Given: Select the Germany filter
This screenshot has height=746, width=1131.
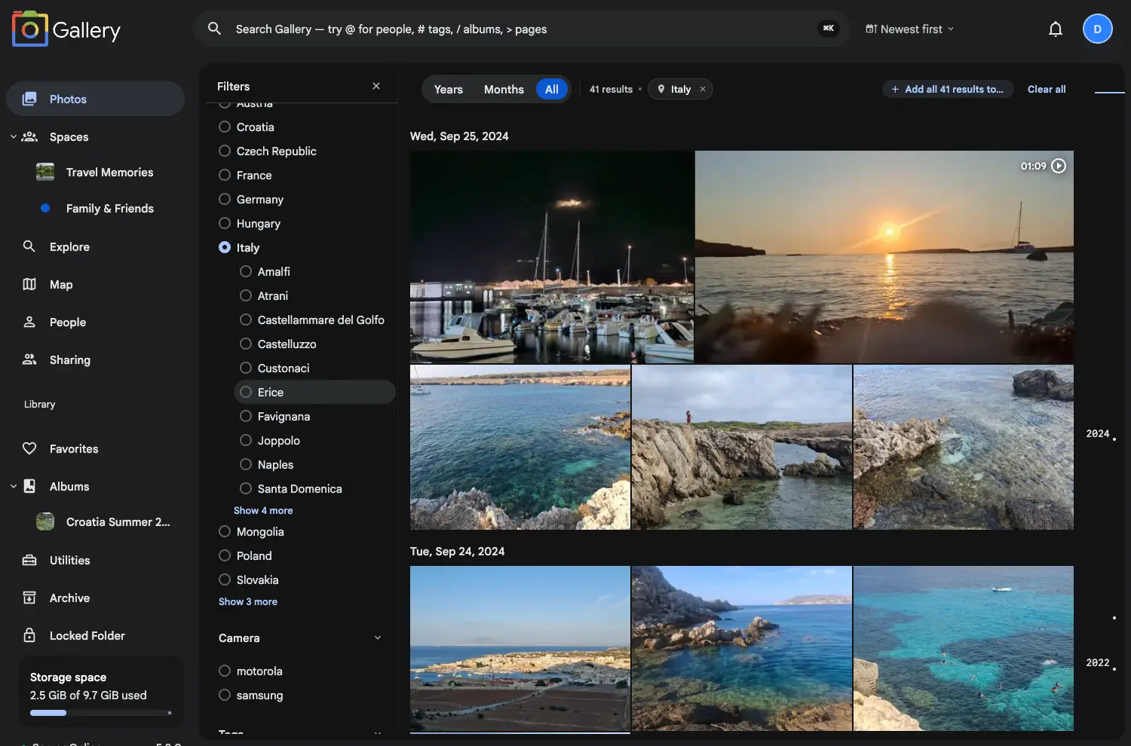Looking at the screenshot, I should click(225, 199).
